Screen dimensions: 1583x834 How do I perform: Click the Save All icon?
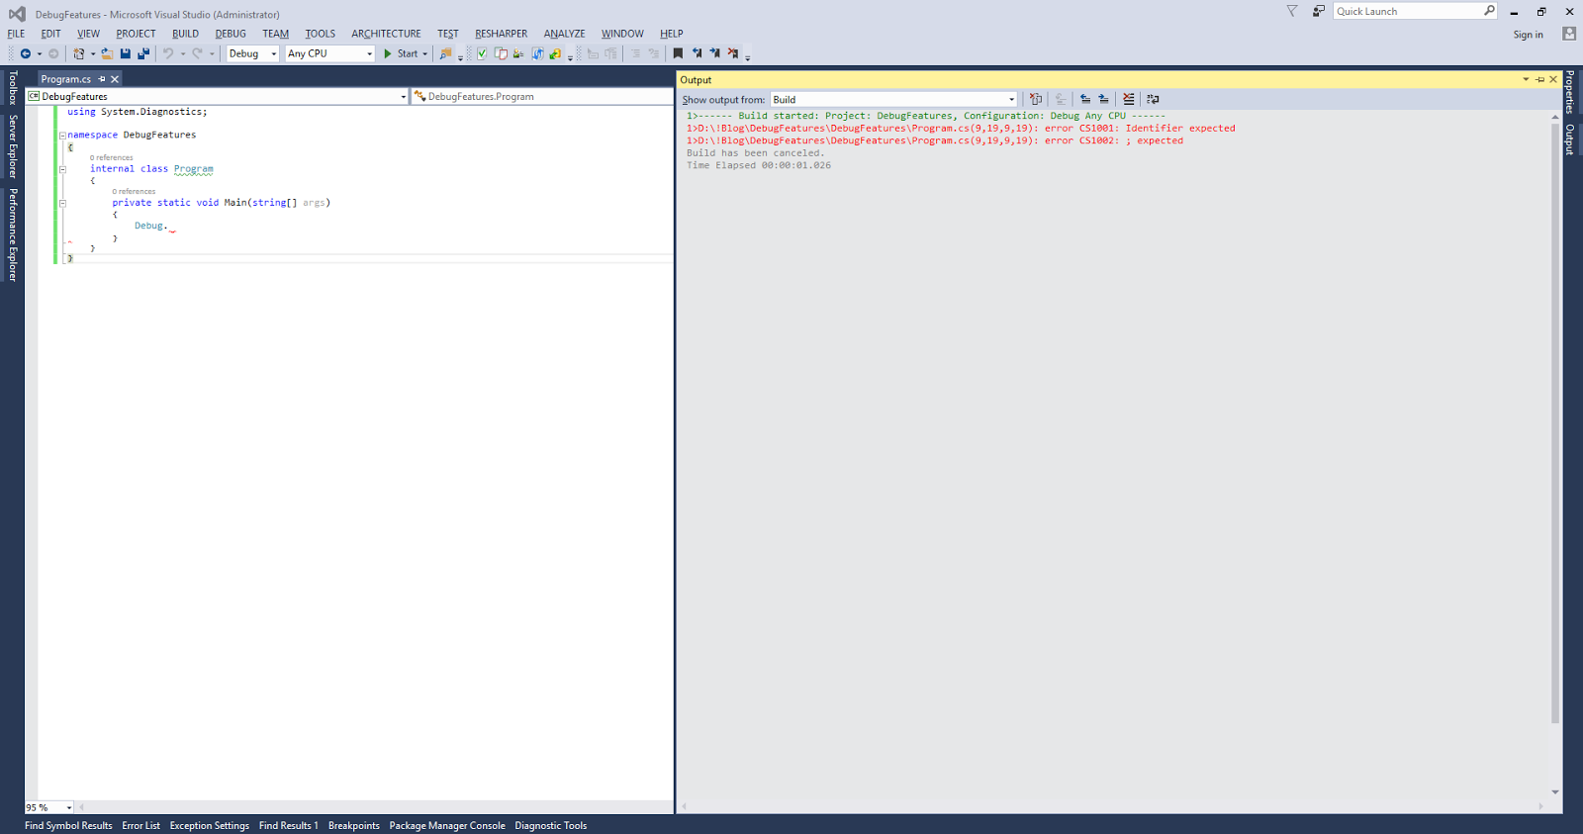click(x=143, y=53)
